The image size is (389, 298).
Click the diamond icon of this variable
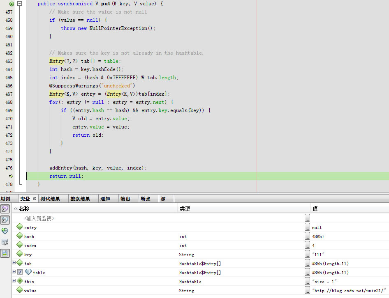pyautogui.click(x=20, y=281)
